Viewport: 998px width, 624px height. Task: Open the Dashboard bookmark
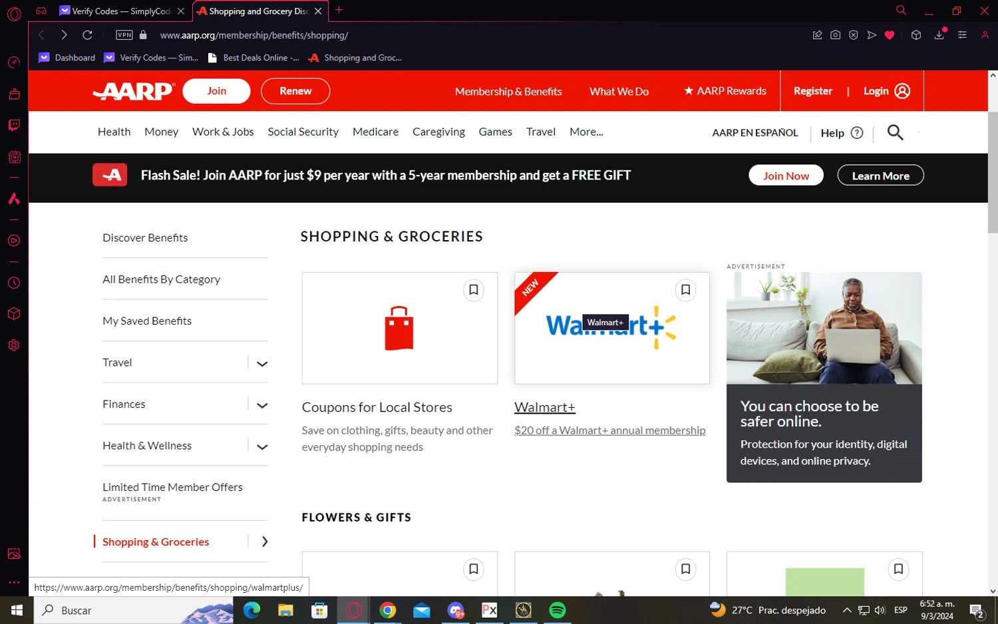67,58
